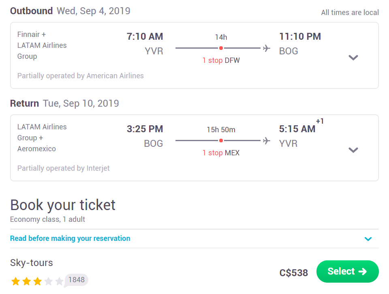This screenshot has width=389, height=294.
Task: Click Partially operated by Interjet text
Action: coord(63,168)
